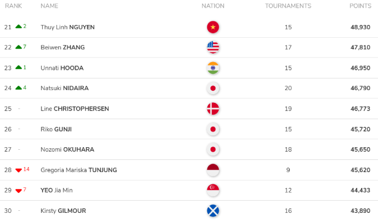Select Kirsty Gilmour player name
Screen dimensions: 378x220
(63, 210)
